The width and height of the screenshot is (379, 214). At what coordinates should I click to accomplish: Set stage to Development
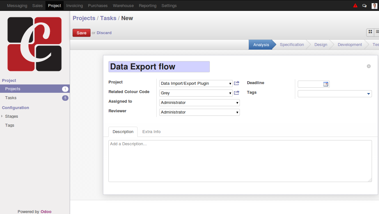tap(350, 45)
